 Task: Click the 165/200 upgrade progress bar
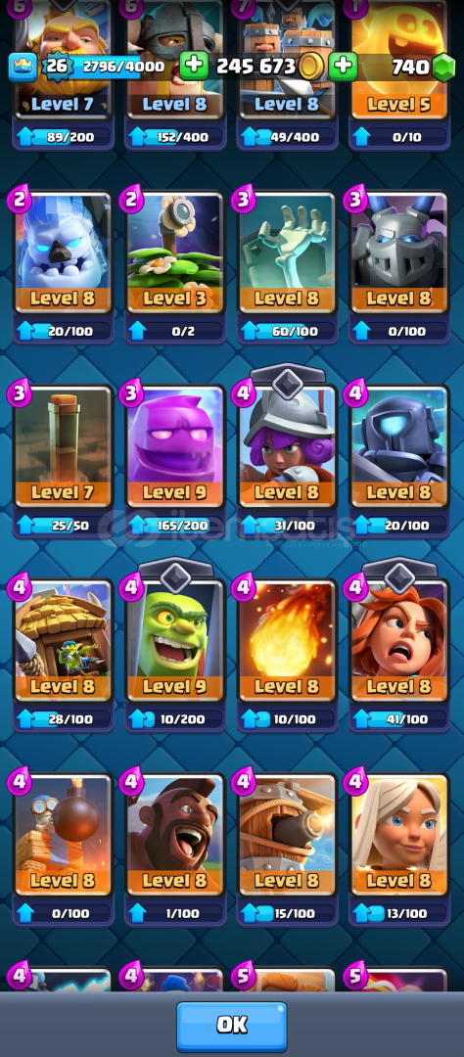(174, 526)
